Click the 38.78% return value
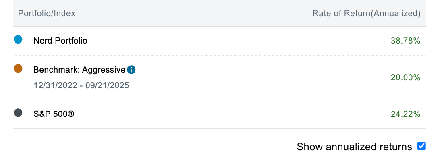442x168 pixels. [405, 41]
